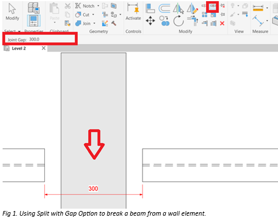Expand the Join geometry dropdown arrow
278x218 pixels.
pos(94,23)
